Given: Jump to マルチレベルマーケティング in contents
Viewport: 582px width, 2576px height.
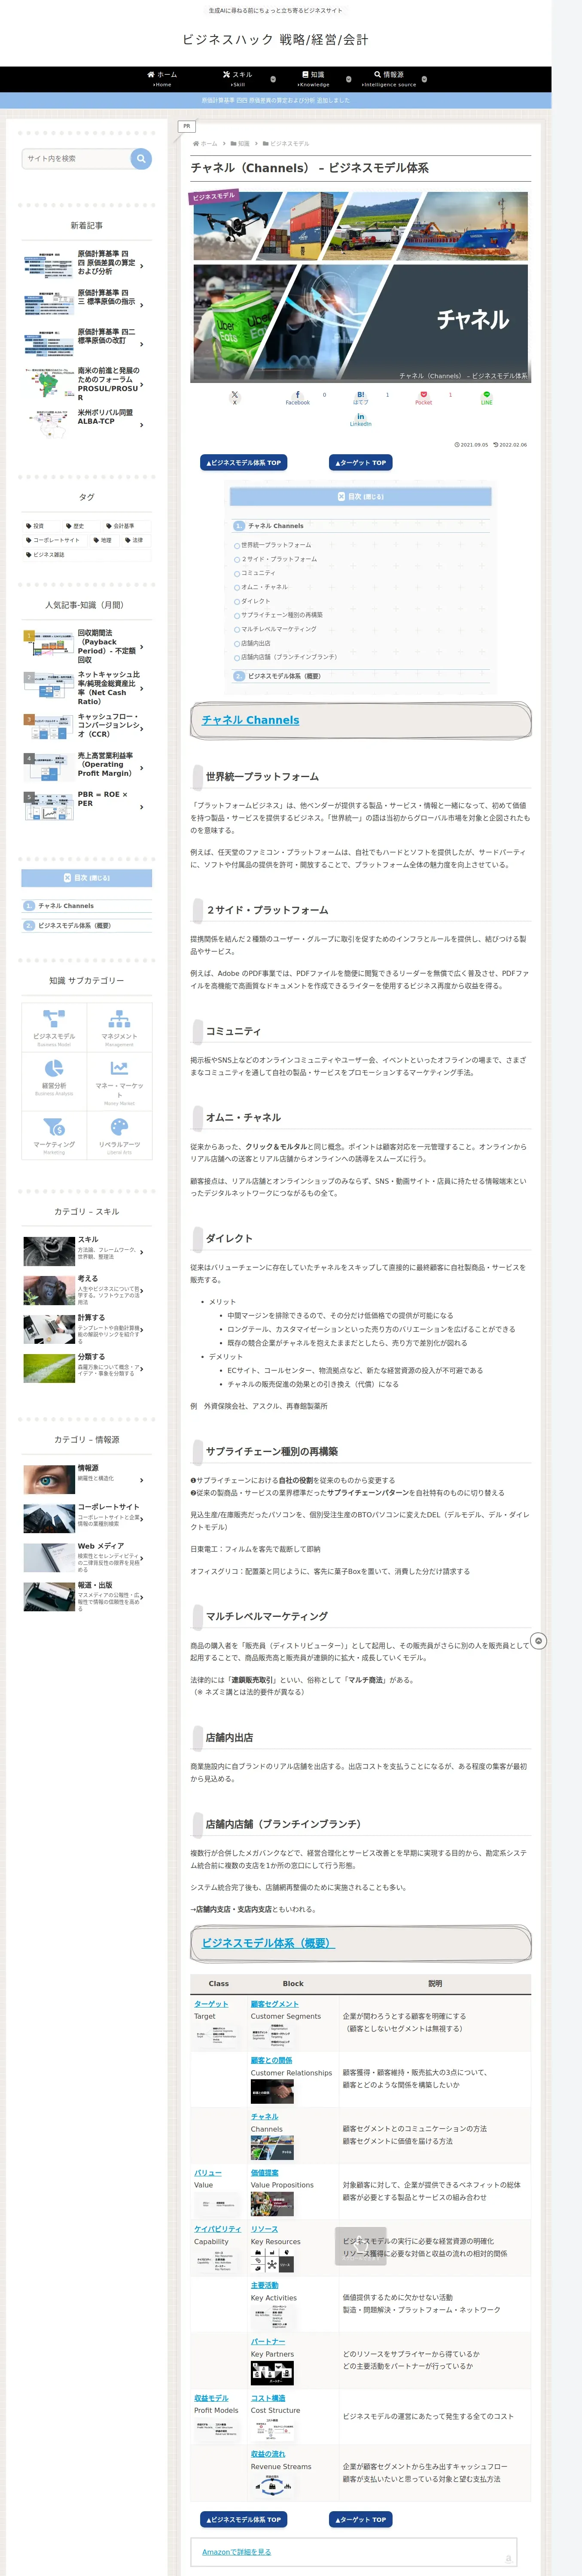Looking at the screenshot, I should click(279, 629).
